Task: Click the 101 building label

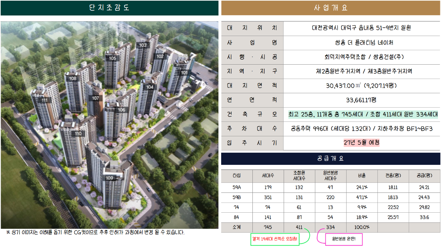Action: 185,72
